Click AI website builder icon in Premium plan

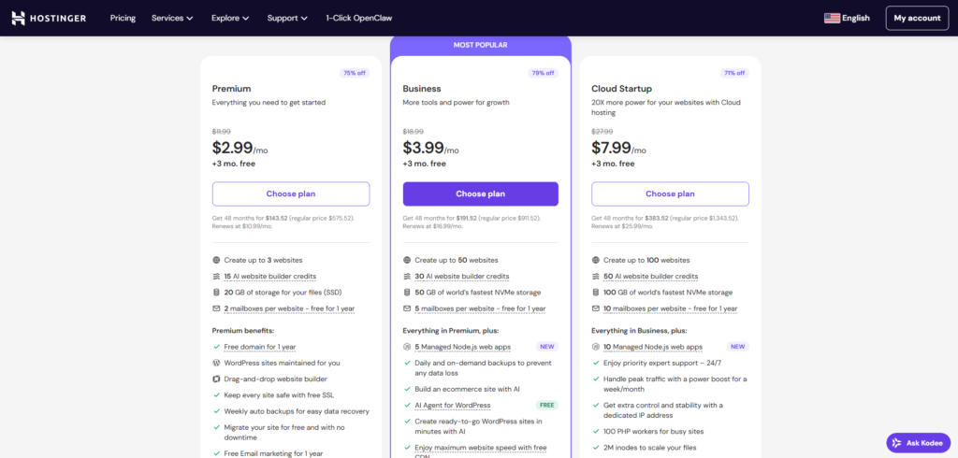(x=216, y=276)
